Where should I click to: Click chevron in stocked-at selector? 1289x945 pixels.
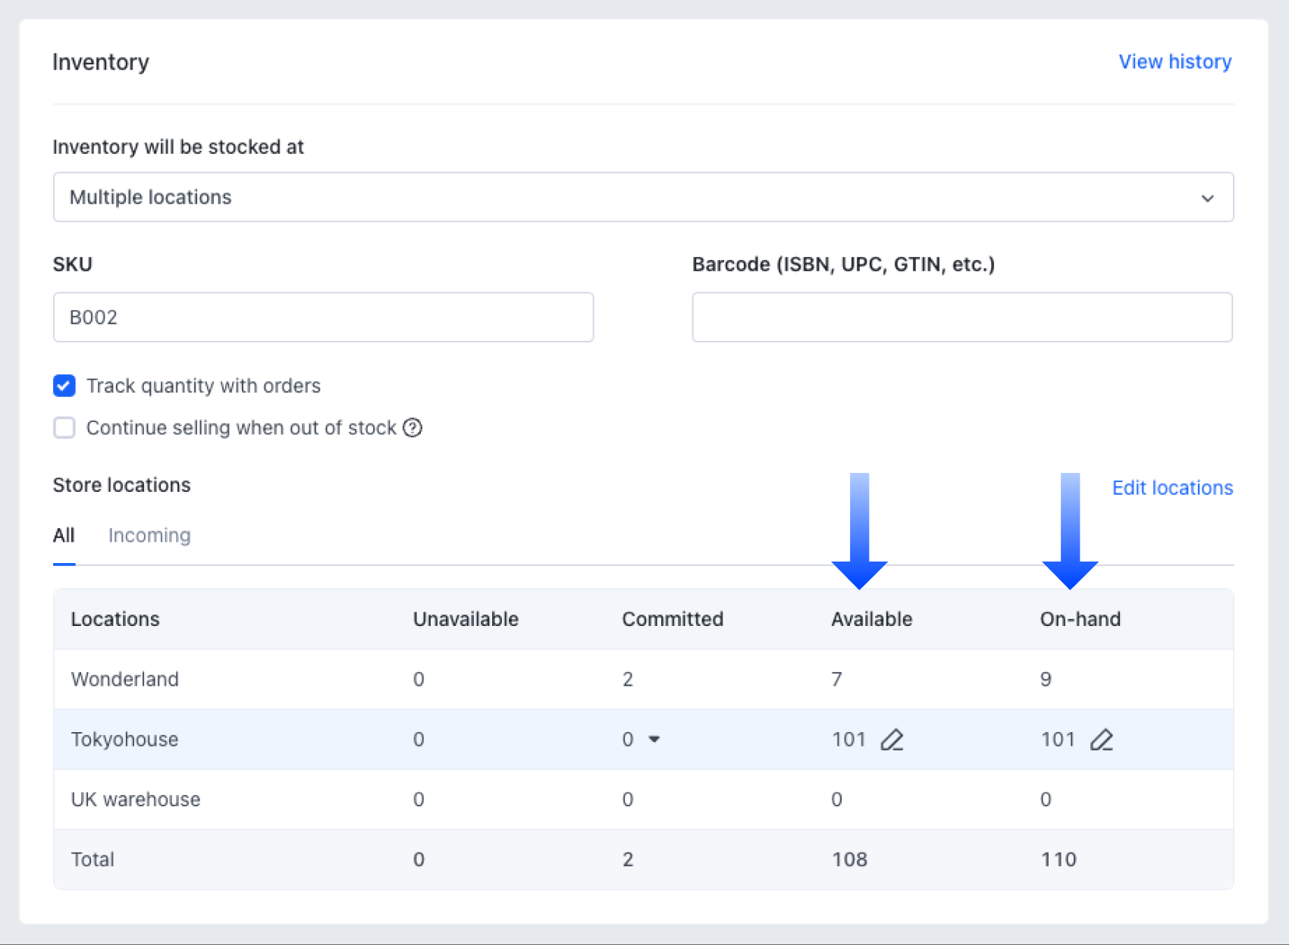(1207, 198)
